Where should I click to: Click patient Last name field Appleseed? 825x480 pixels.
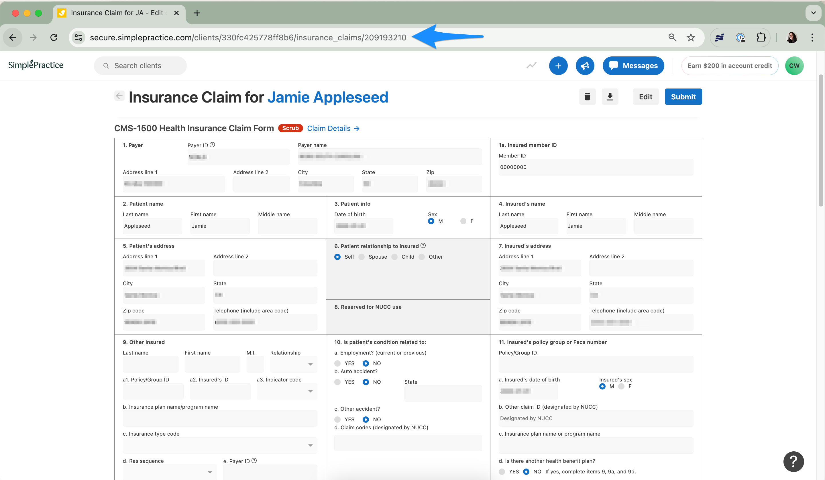[152, 226]
